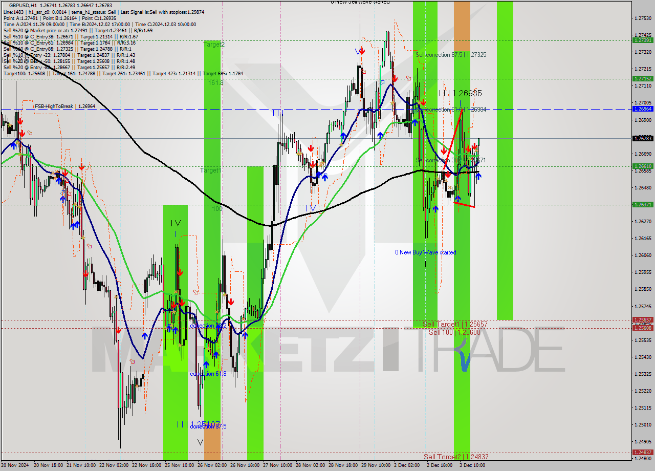Screen dimensions: 655x471
Task: Click current price tag 1.26783
Action: pyautogui.click(x=643, y=139)
